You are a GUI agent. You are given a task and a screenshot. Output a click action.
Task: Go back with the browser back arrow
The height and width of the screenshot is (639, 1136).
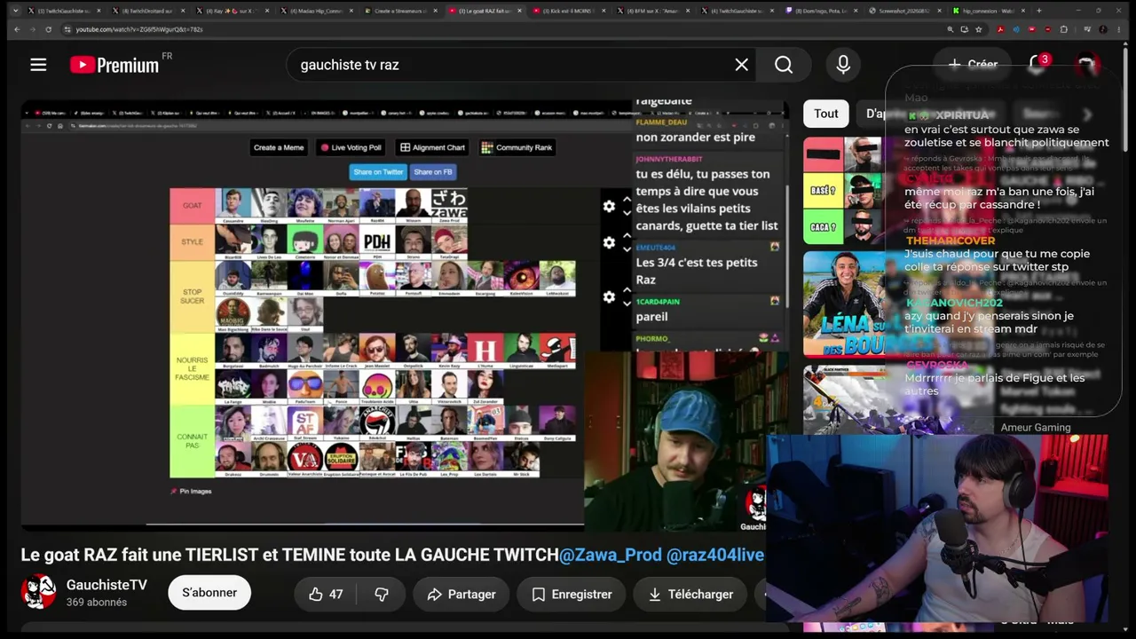17,29
